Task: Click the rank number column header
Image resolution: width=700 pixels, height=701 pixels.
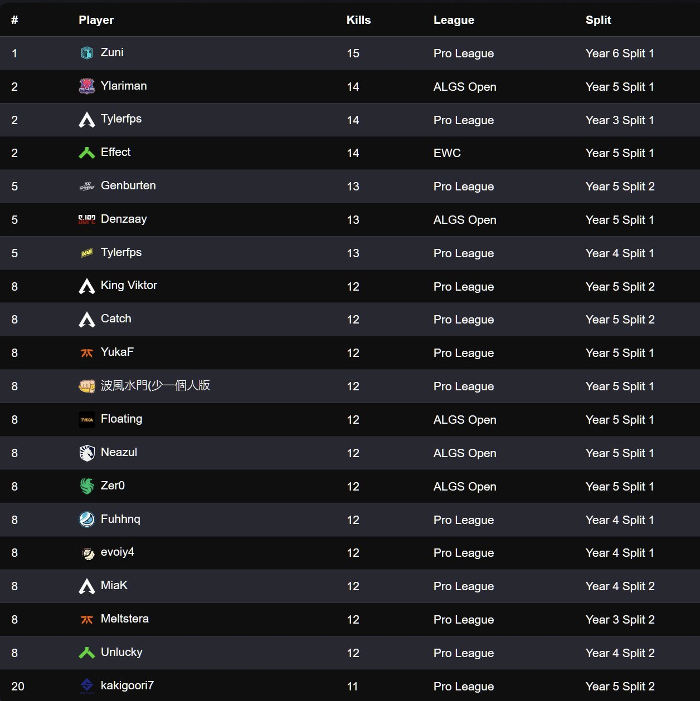Action: click(14, 20)
